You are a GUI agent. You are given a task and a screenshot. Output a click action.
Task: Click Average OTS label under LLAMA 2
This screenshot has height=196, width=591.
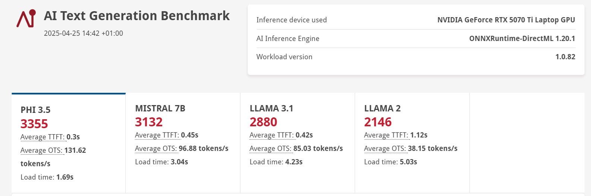(385, 148)
